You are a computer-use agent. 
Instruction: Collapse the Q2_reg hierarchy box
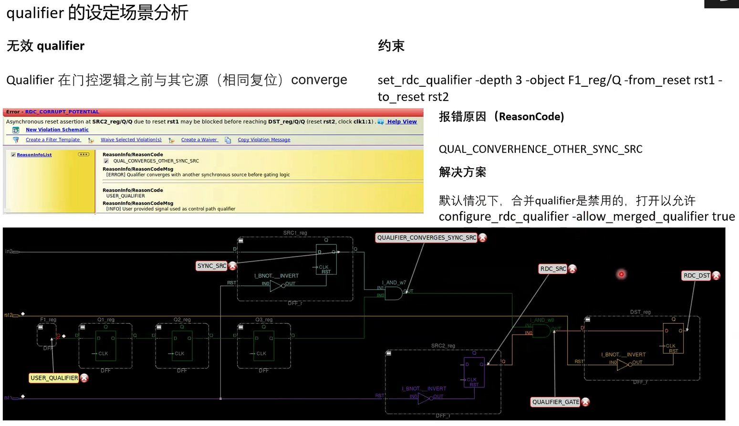[159, 327]
